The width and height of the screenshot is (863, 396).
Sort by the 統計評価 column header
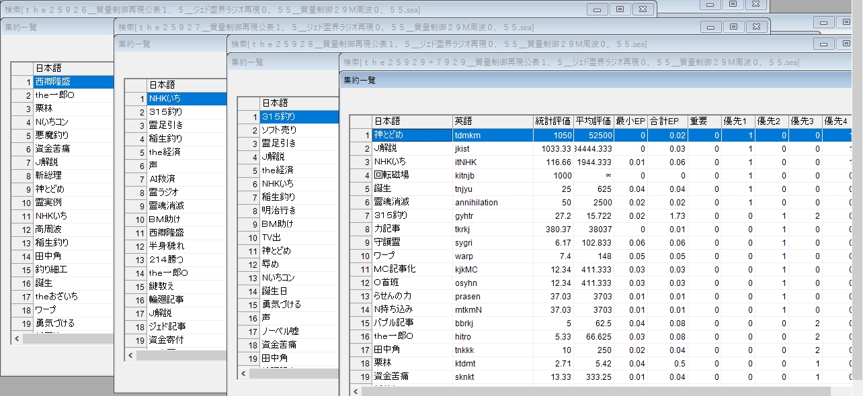click(552, 121)
